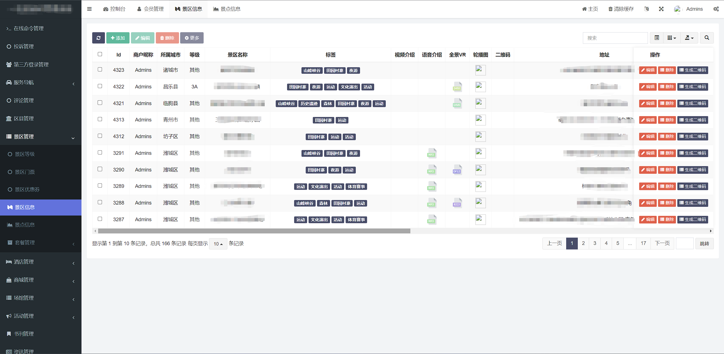The width and height of the screenshot is (724, 354).
Task: Toggle the table/card view icon
Action: pos(657,38)
